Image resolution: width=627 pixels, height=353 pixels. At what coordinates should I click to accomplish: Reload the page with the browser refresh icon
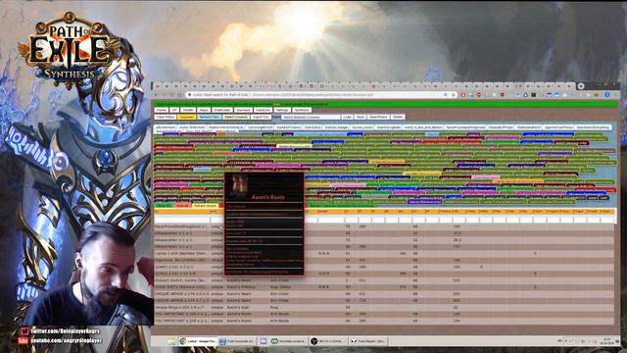171,95
